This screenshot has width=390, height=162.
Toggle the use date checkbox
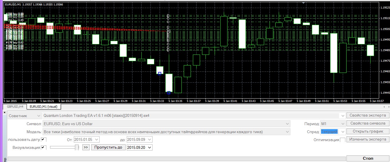point(43,140)
